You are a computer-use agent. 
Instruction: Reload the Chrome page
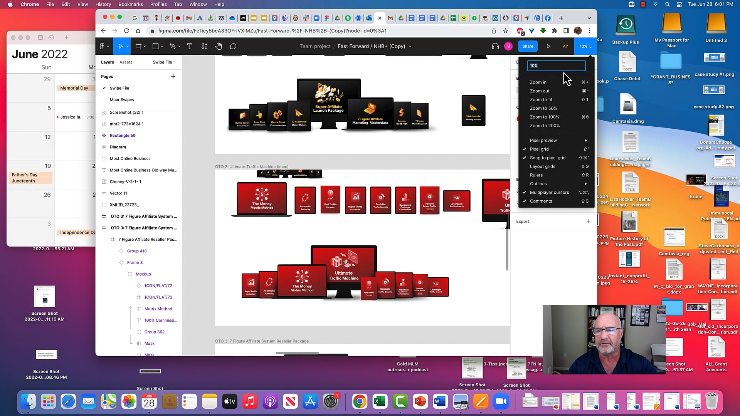[126, 31]
